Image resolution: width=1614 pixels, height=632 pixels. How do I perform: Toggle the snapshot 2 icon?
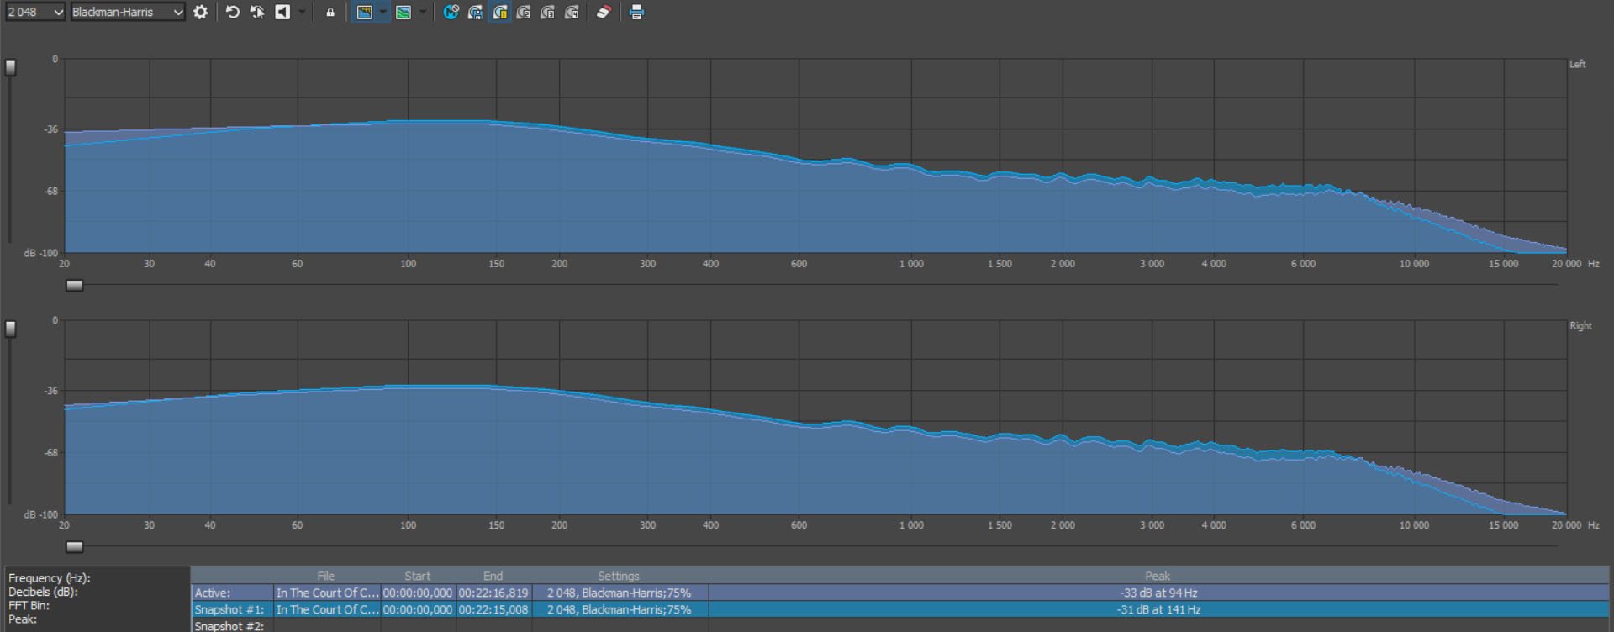click(524, 12)
